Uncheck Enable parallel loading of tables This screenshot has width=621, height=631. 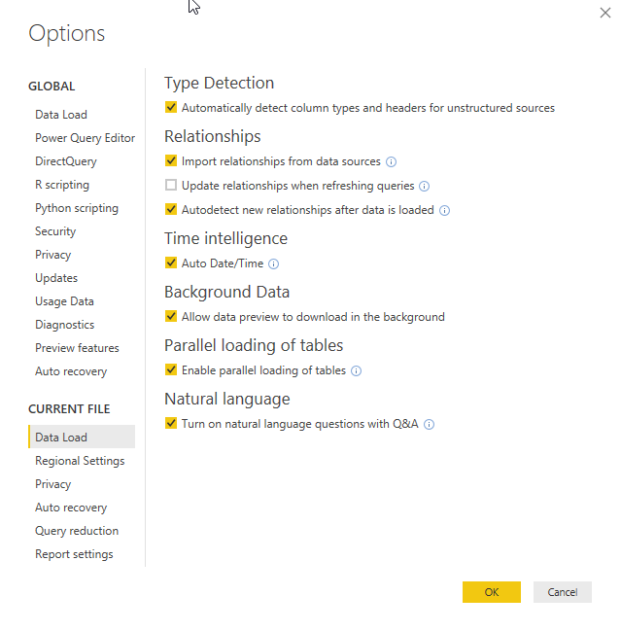(x=171, y=369)
